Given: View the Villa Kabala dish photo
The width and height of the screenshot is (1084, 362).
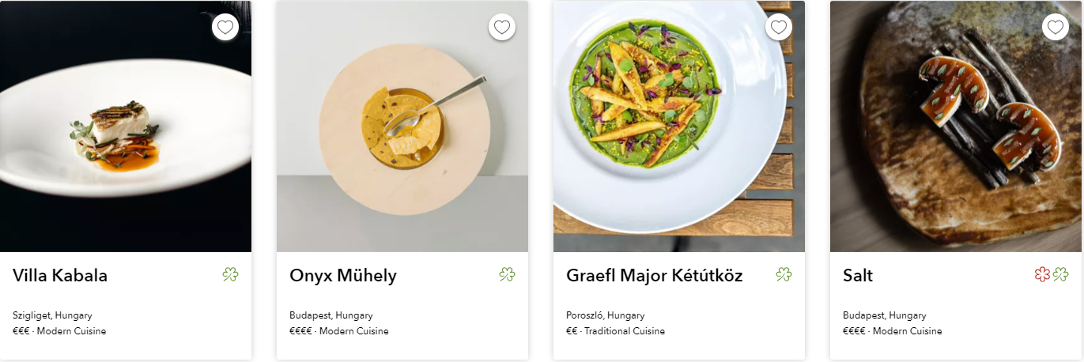Looking at the screenshot, I should [126, 126].
